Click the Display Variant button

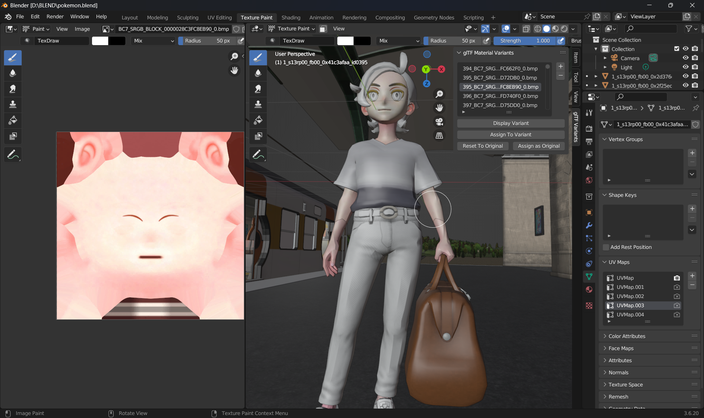tap(511, 123)
